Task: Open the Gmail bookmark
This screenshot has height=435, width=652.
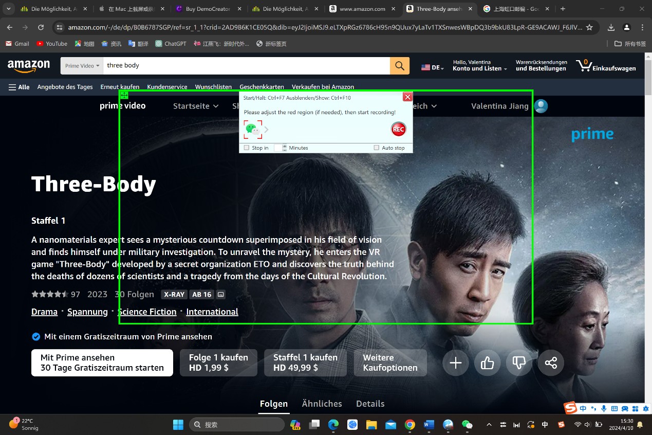Action: (x=17, y=44)
